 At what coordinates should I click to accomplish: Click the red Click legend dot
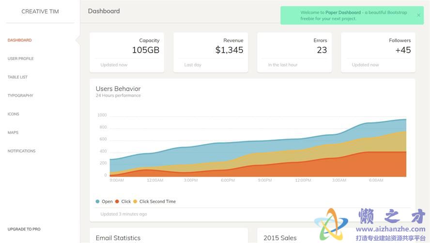117,201
